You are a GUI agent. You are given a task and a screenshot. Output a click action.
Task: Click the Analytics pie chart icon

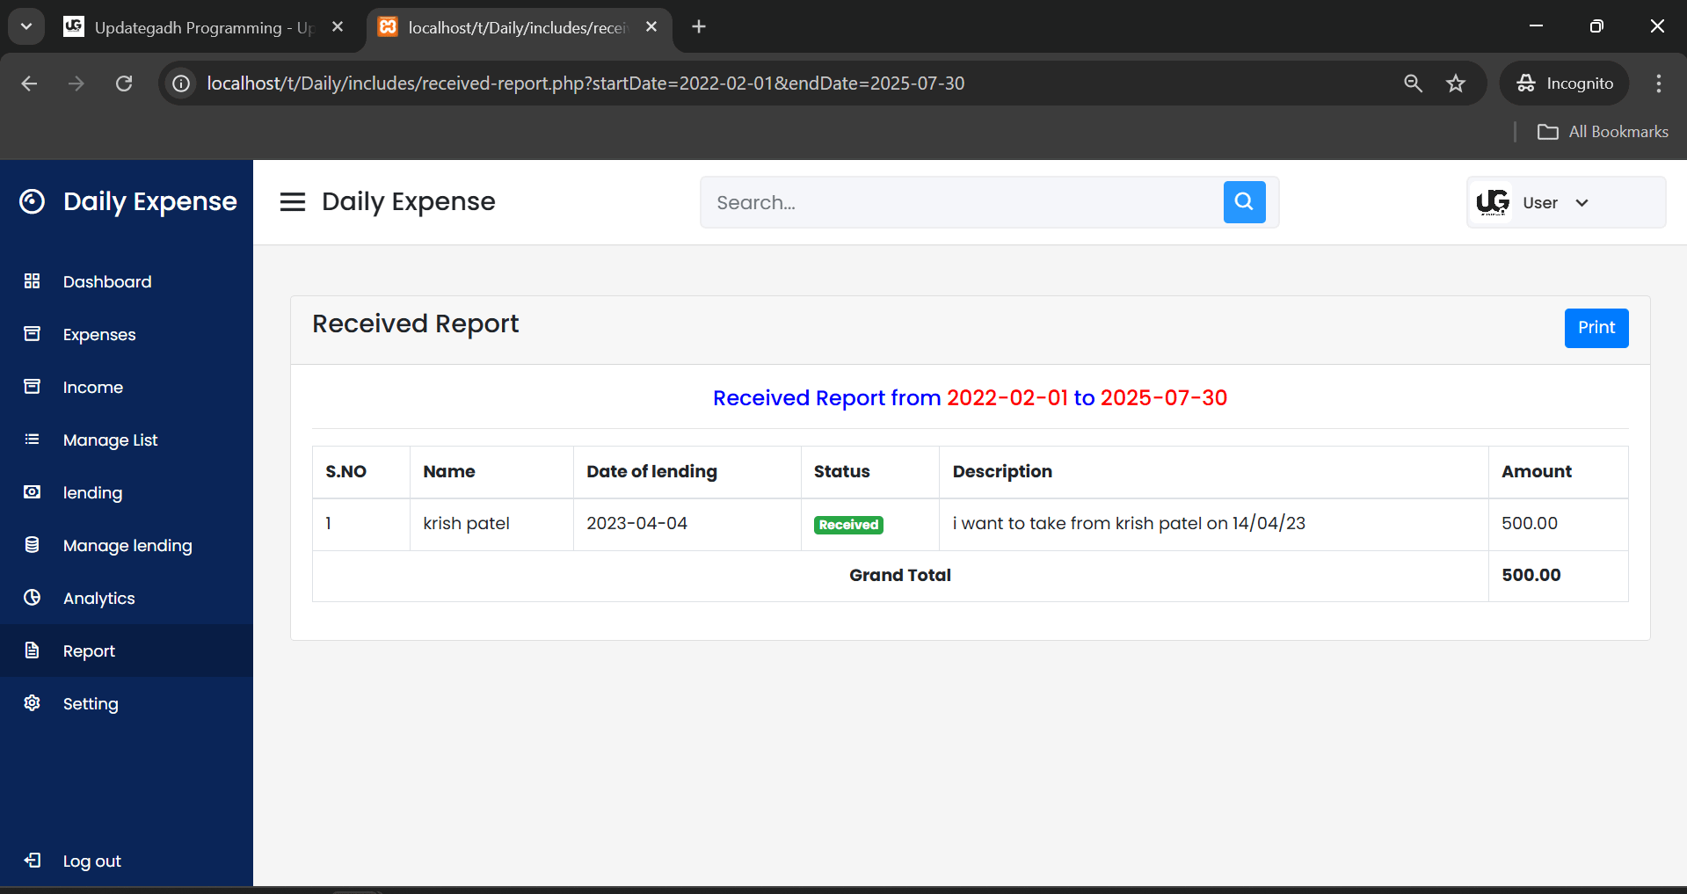tap(33, 598)
